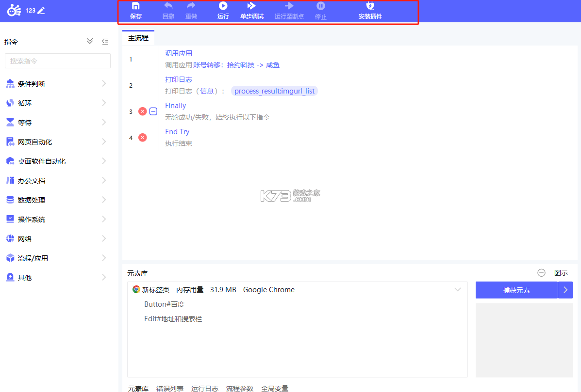Switch to 元素库 bottom tab
The height and width of the screenshot is (392, 581).
tap(138, 388)
